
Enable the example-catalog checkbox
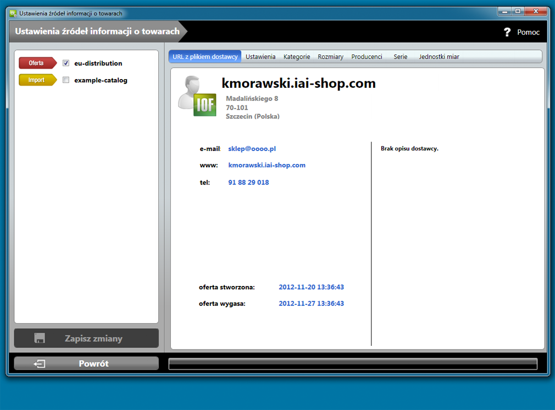point(66,80)
